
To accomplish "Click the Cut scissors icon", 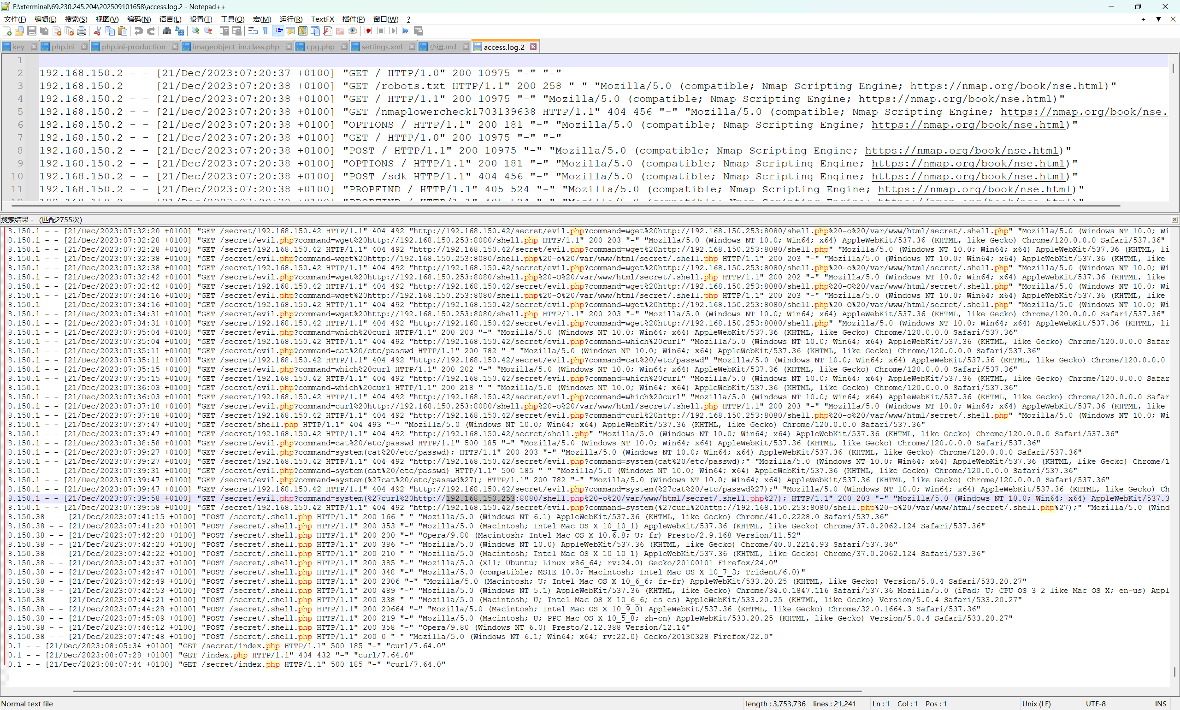I will tap(97, 31).
